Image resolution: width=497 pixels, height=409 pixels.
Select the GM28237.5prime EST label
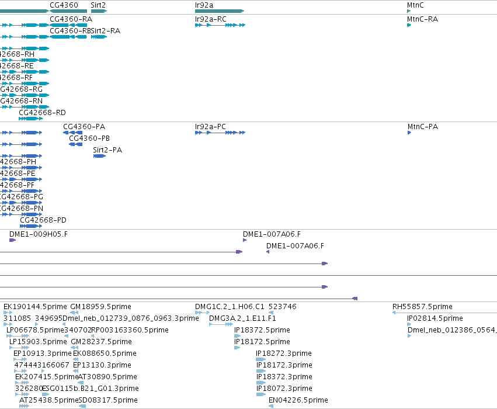coord(101,342)
